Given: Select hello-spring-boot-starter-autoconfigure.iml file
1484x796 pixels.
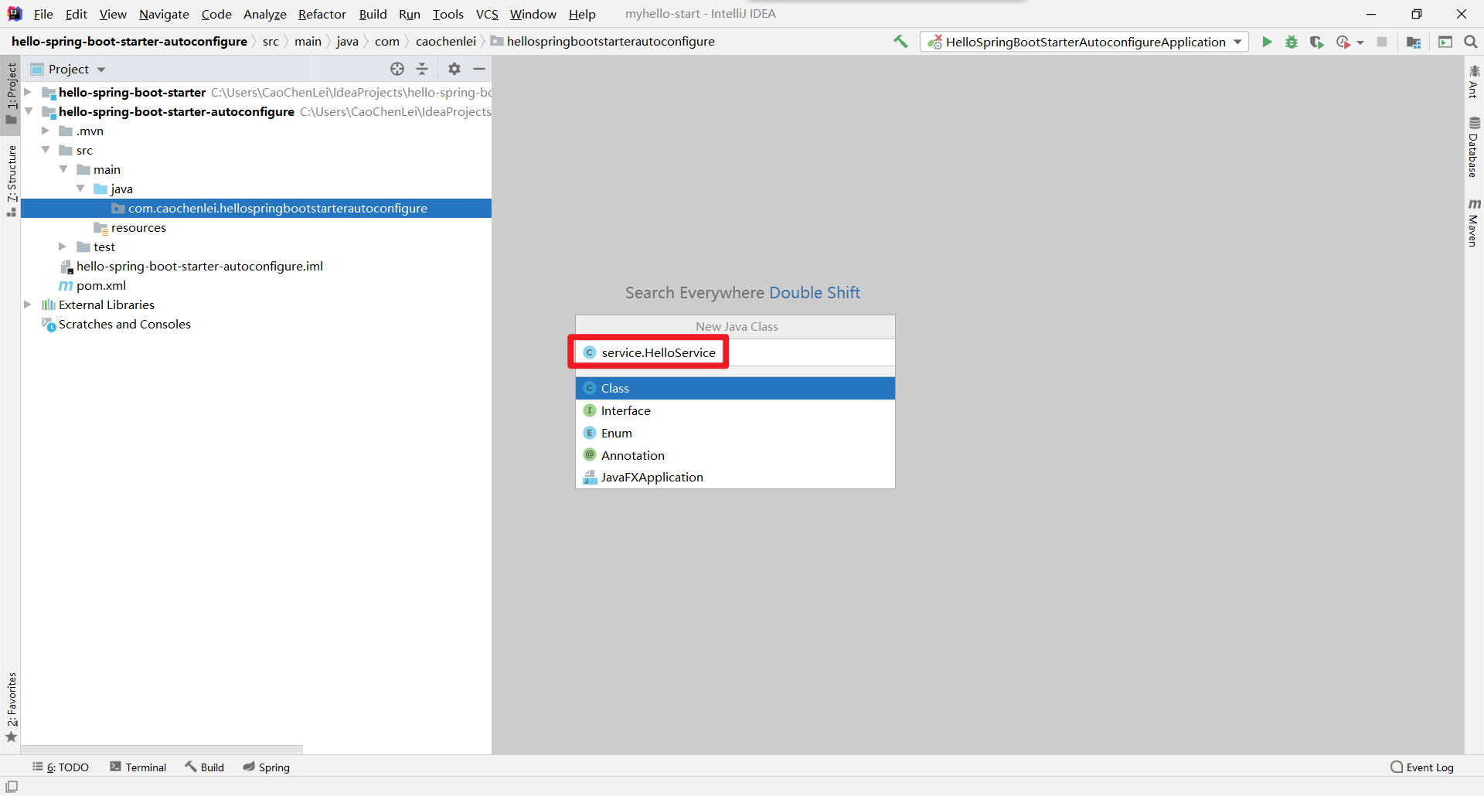Looking at the screenshot, I should [199, 266].
